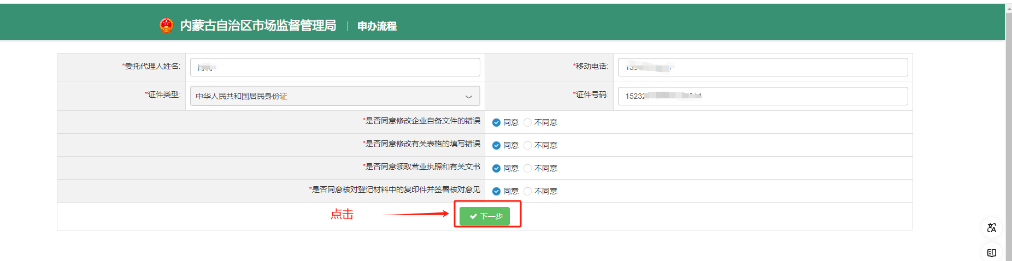The image size is (1012, 261).
Task: Select 不同意 for 领取营业执照和有关文书
Action: point(527,168)
